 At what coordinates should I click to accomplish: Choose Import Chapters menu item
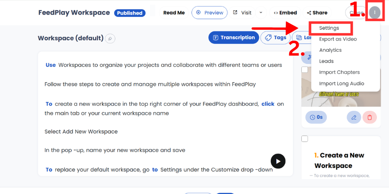(x=339, y=72)
